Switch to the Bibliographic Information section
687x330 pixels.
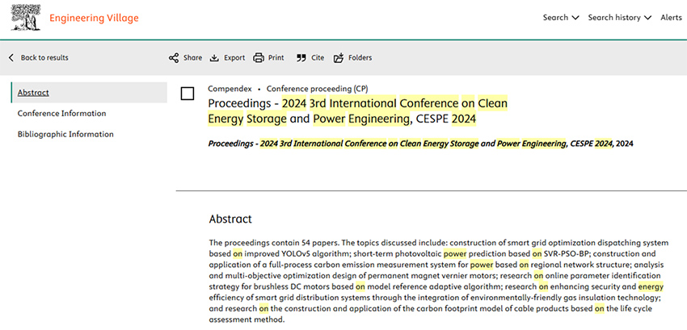tap(65, 135)
